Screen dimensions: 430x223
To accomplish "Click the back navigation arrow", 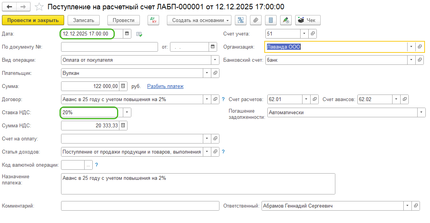I will pos(10,7).
